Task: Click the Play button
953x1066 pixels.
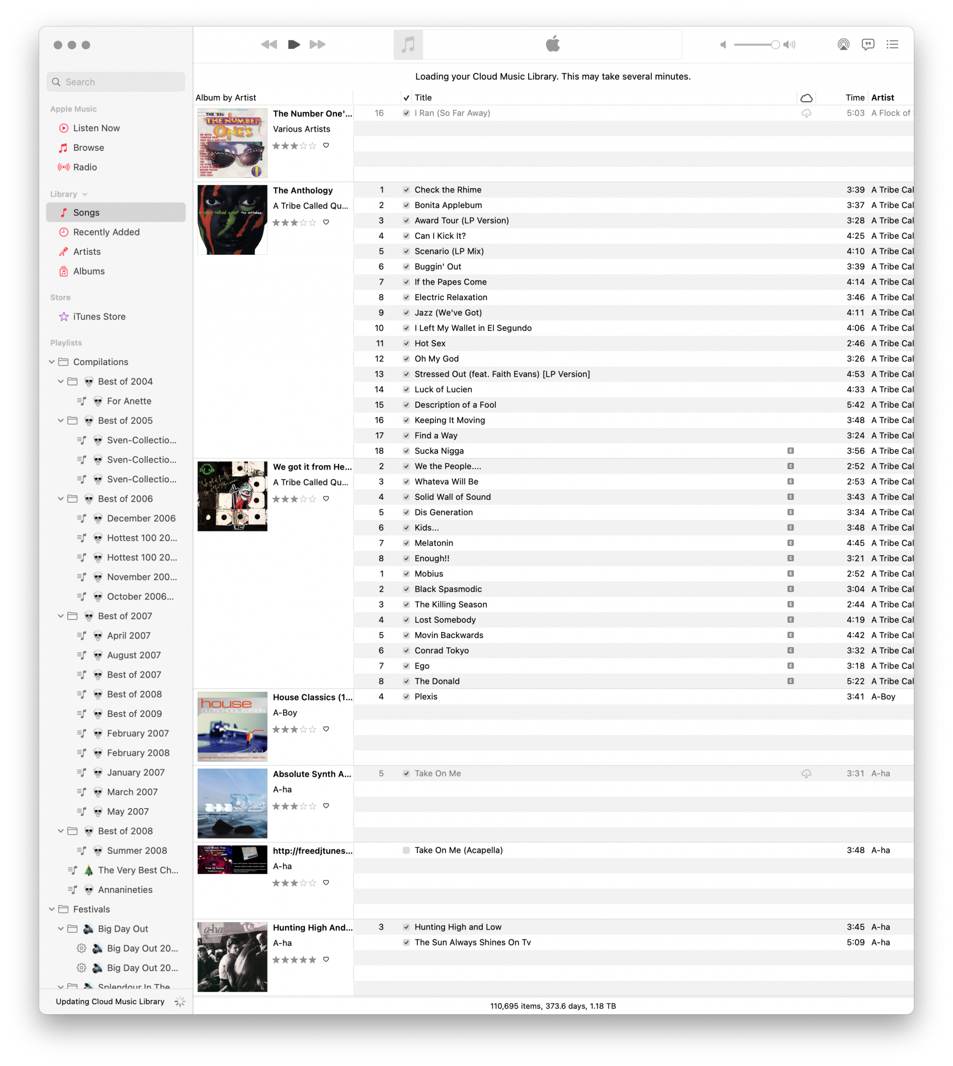Action: pos(294,44)
